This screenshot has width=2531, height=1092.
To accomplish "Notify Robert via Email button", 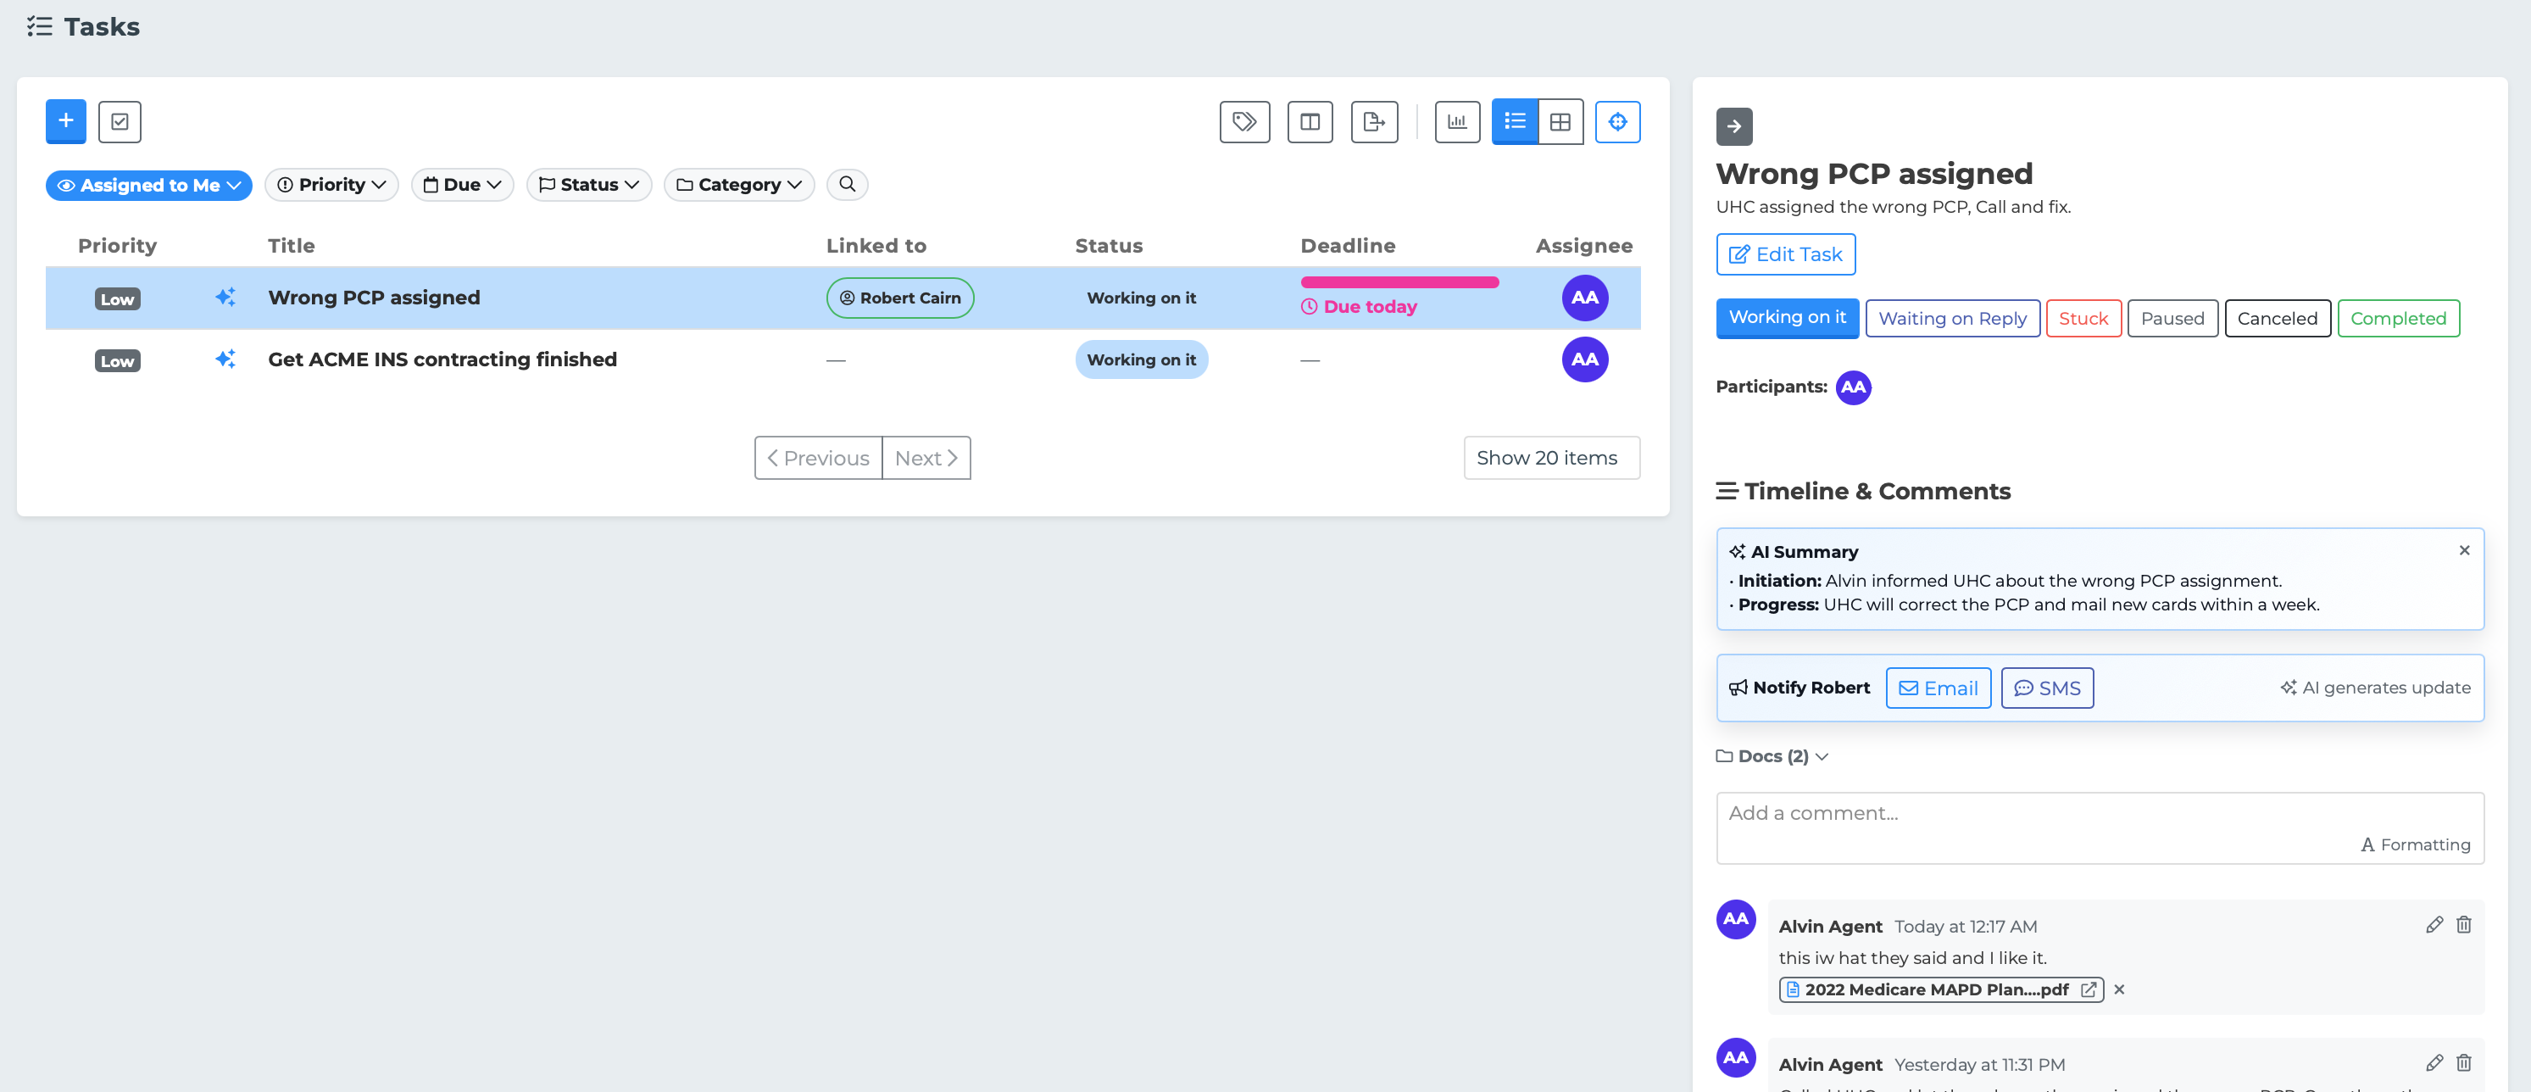I will click(x=1938, y=688).
